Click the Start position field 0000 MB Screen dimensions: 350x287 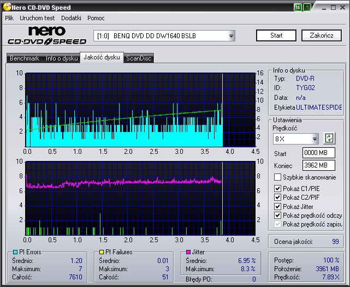318,153
